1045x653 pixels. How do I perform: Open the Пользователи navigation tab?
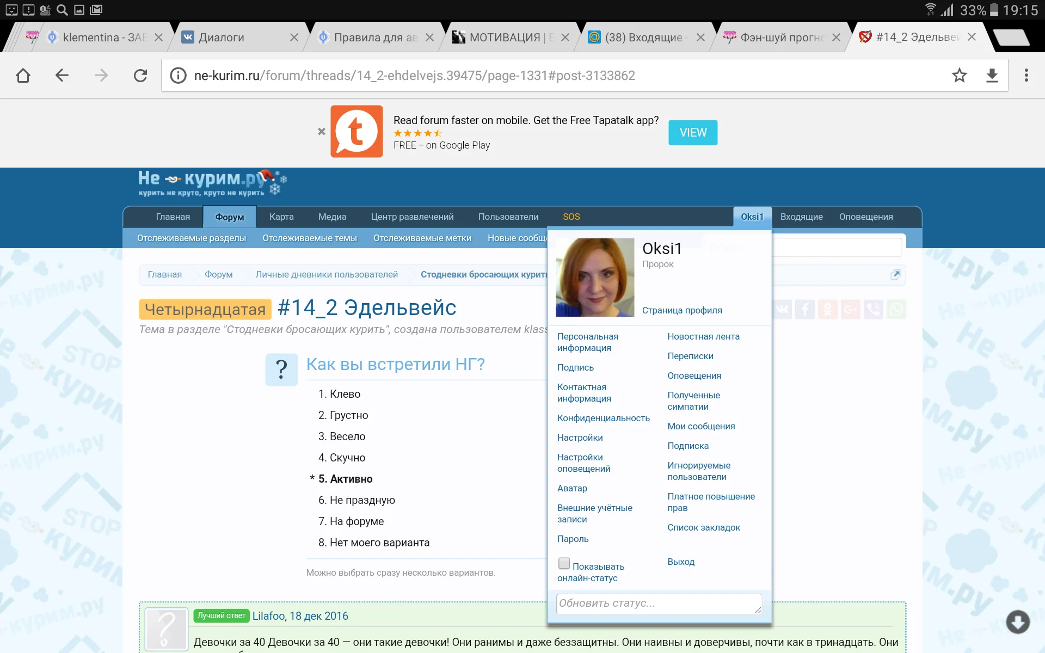pos(508,217)
